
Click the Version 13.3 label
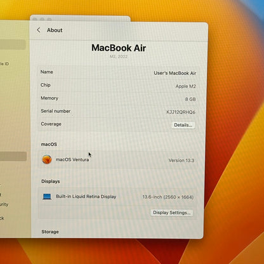click(181, 161)
